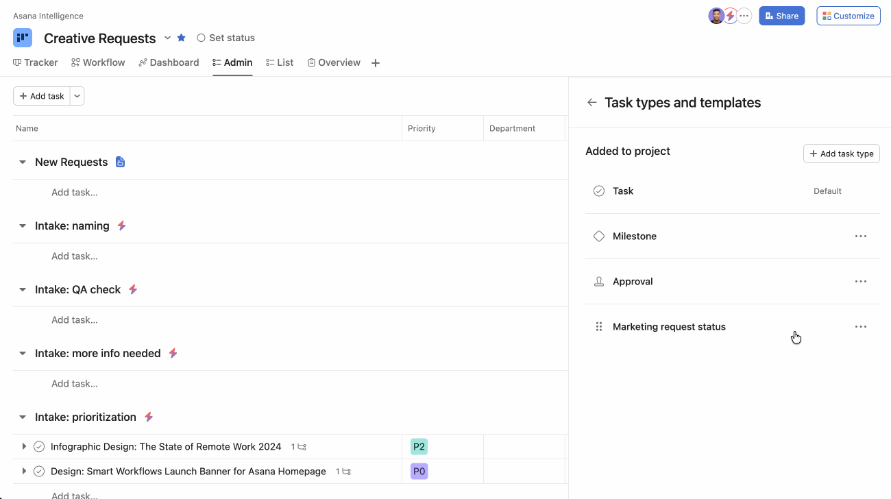Expand subtasks of Infographic Design task

pyautogui.click(x=24, y=447)
